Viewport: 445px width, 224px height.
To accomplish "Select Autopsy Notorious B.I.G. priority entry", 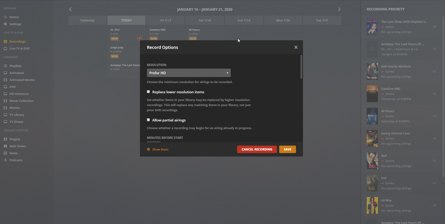I will 402,49.
